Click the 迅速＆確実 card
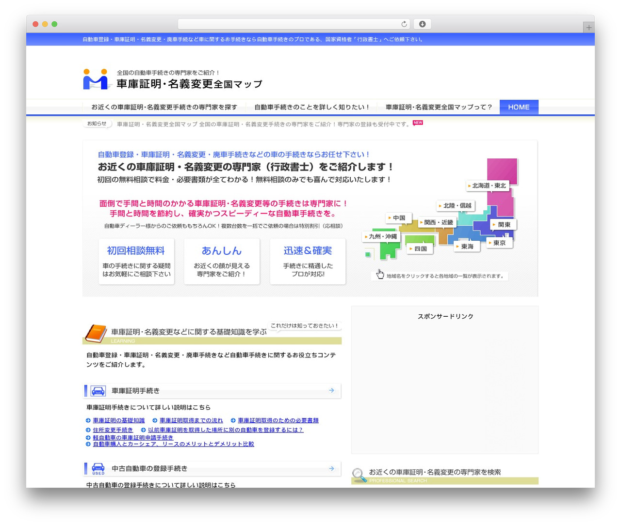Image resolution: width=621 pixels, height=525 pixels. click(x=308, y=262)
